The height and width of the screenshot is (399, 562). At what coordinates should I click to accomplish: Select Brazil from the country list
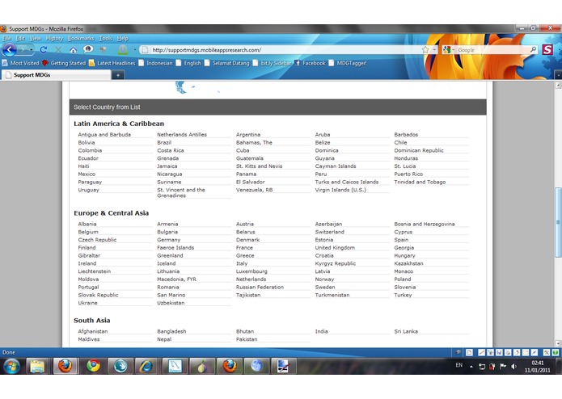coord(164,142)
